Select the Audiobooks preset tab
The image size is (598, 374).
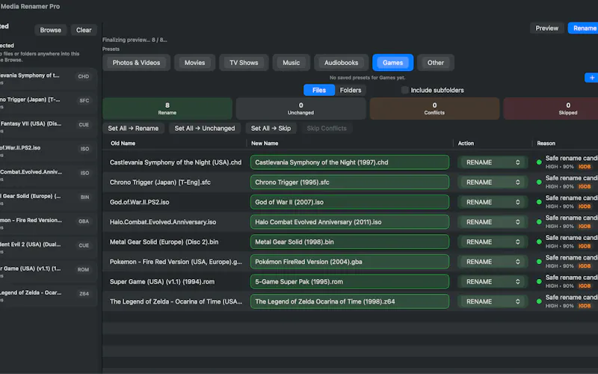(341, 63)
